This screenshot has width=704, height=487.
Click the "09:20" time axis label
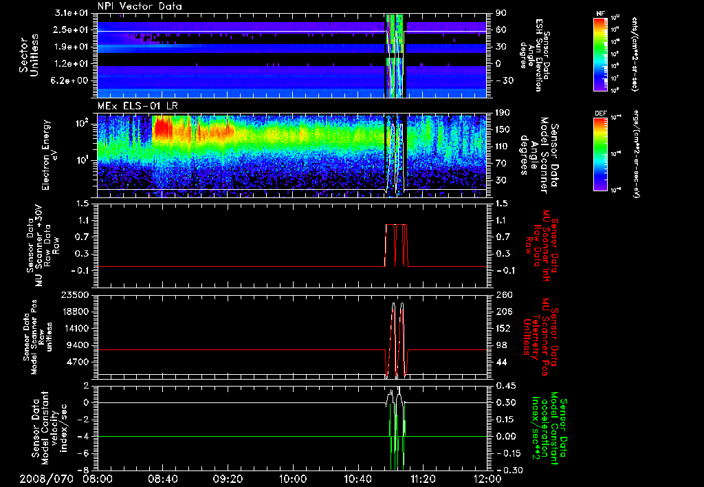click(x=228, y=479)
